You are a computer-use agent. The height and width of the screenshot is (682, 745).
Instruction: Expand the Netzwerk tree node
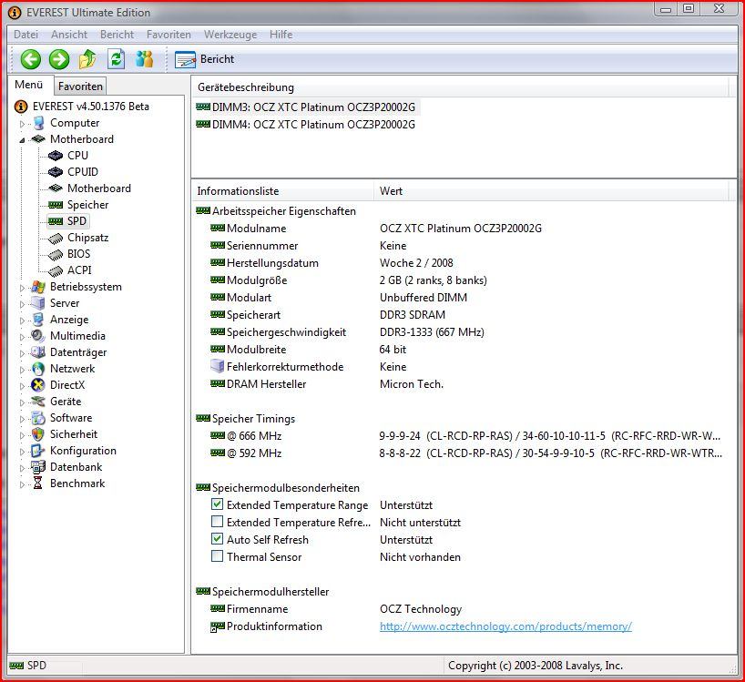tap(22, 370)
